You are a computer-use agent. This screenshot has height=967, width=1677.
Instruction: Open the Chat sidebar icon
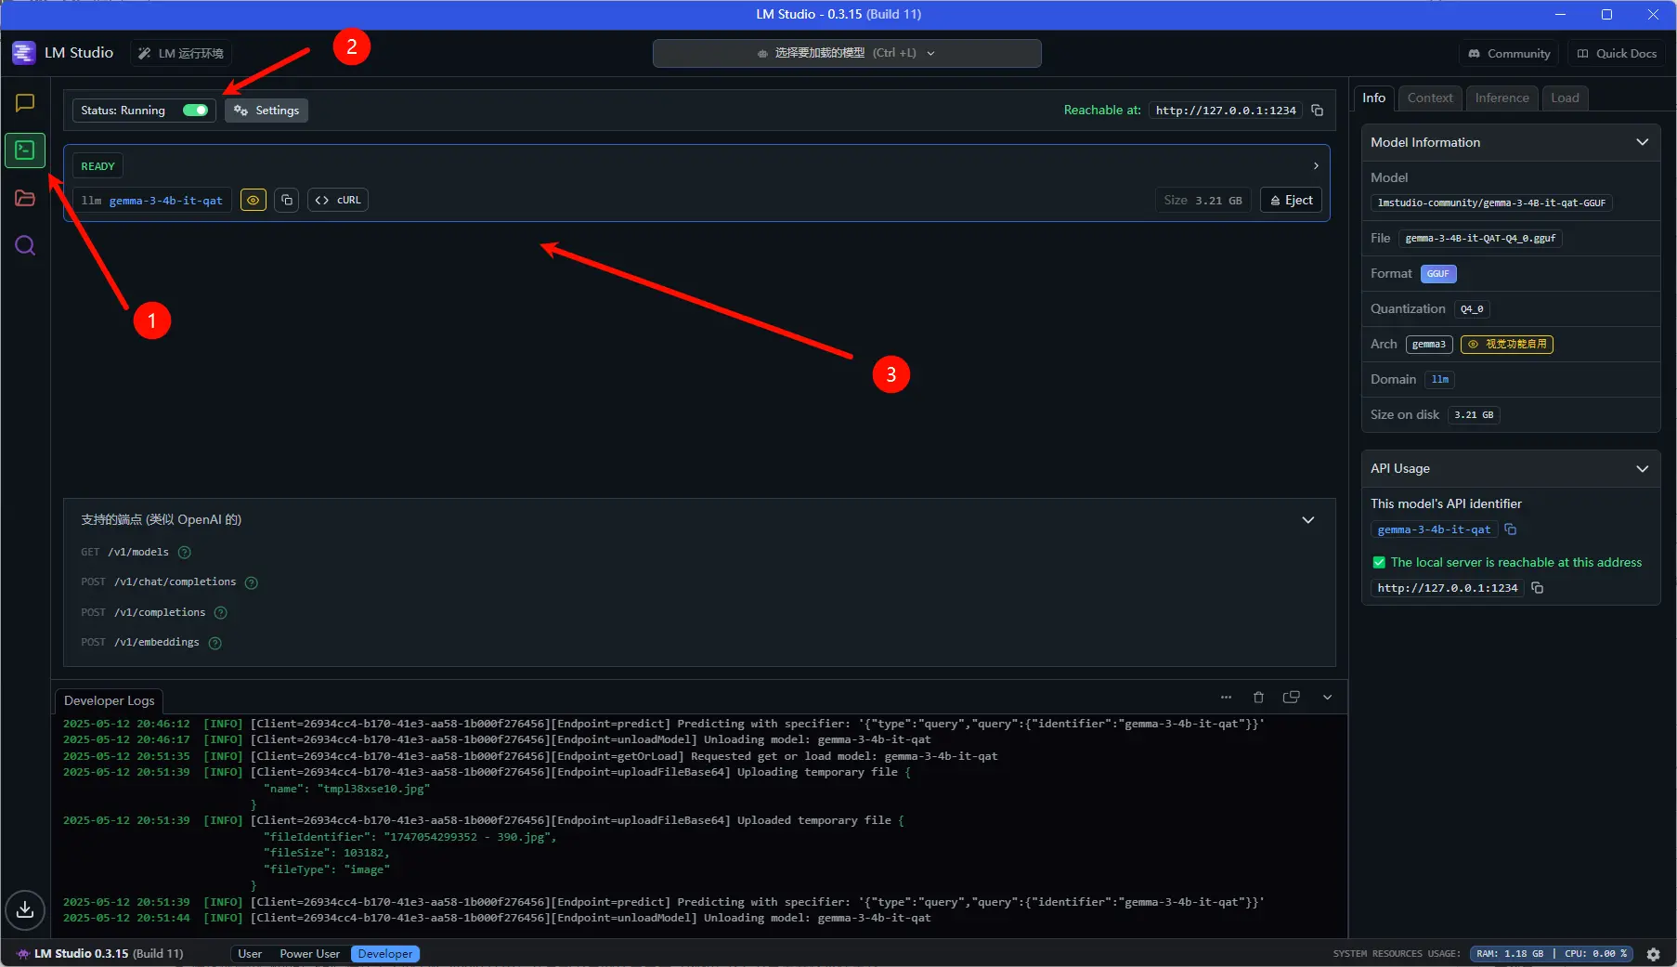(x=25, y=103)
